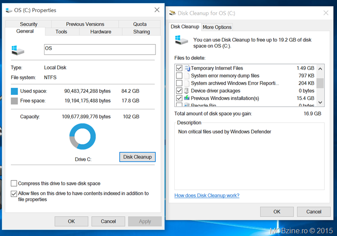The width and height of the screenshot is (337, 236).
Task: Click System archived Windows Error Reporting icon
Action: pos(187,83)
